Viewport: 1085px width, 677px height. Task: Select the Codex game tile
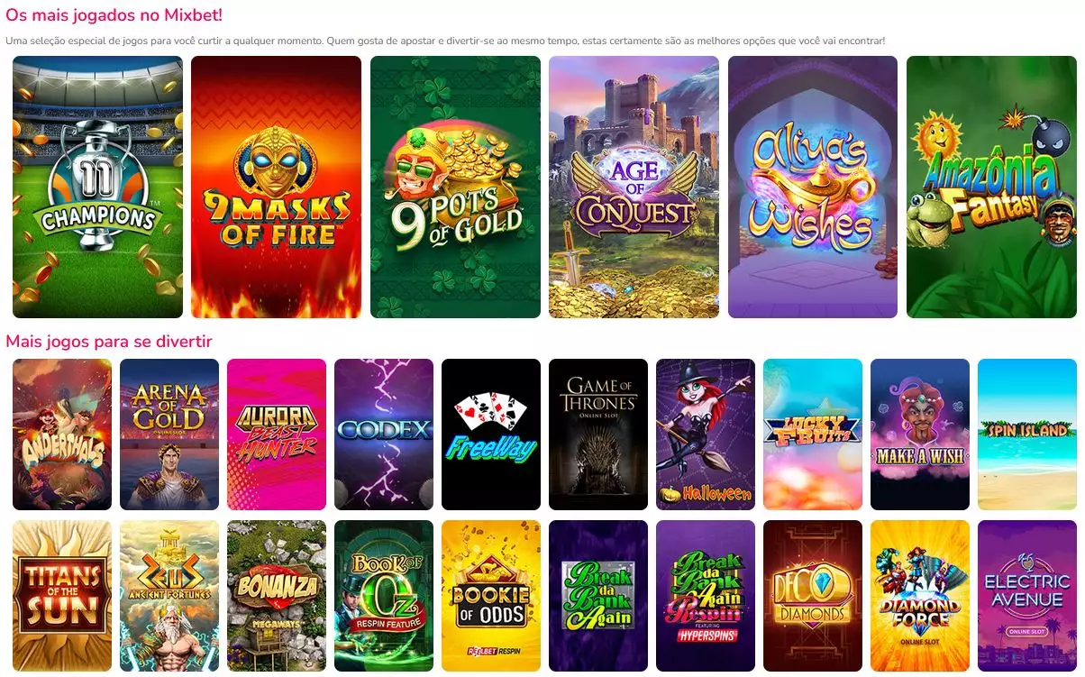point(384,435)
